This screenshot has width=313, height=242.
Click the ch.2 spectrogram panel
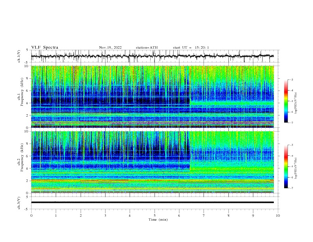(152, 162)
